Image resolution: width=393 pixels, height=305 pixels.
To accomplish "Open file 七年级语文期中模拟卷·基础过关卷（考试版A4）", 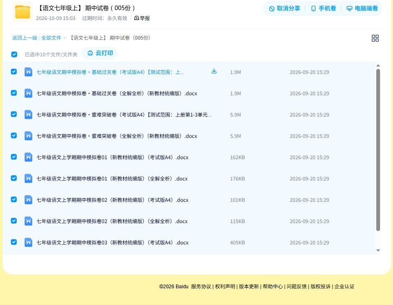I will point(110,72).
